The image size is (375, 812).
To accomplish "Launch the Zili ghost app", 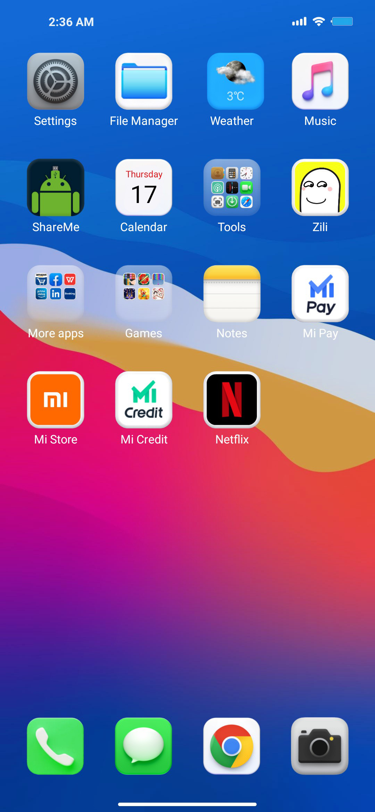I will point(320,187).
